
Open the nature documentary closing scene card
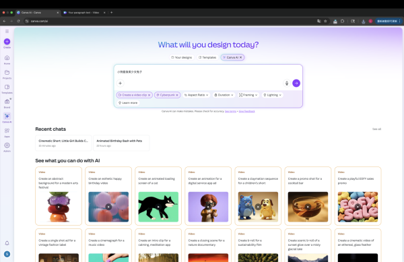point(208,246)
